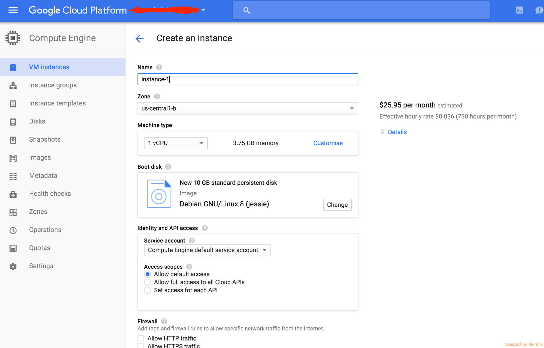The width and height of the screenshot is (544, 348).
Task: Enable Allow HTTP traffic checkbox
Action: tap(141, 338)
